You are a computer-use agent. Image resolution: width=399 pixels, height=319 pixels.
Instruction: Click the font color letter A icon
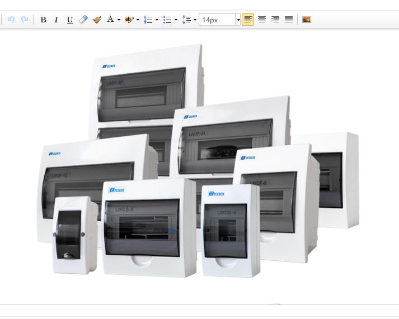point(110,20)
